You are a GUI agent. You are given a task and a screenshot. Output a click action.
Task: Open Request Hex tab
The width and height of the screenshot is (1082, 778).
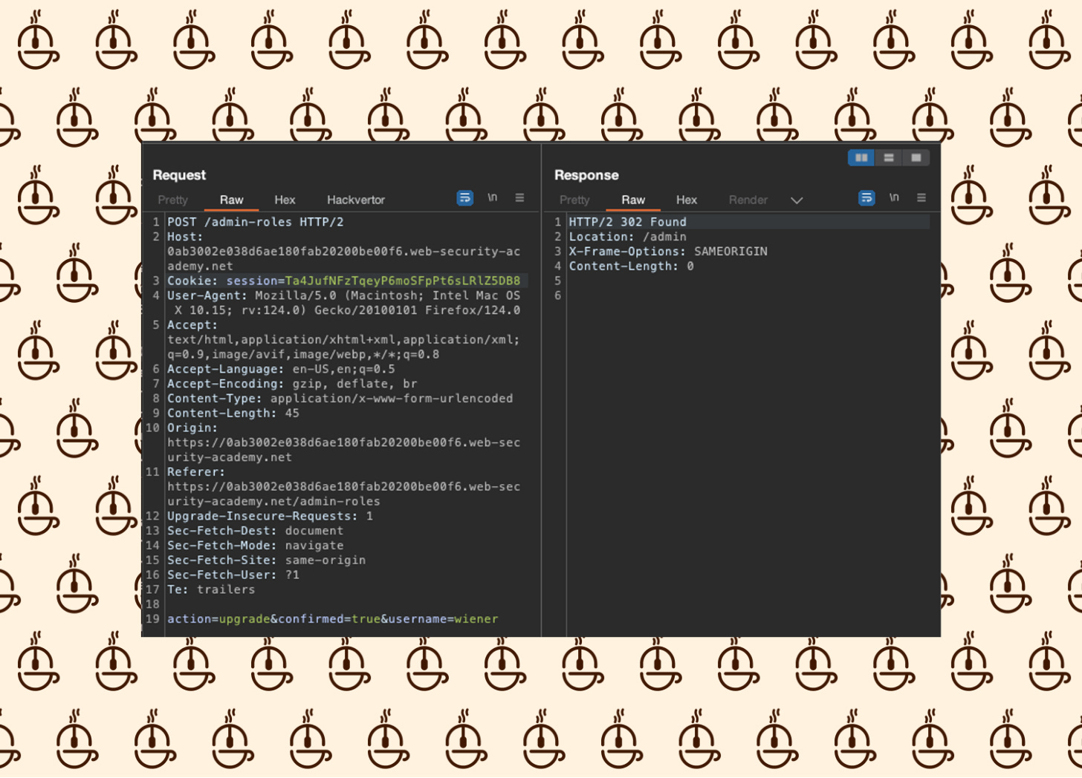point(285,200)
